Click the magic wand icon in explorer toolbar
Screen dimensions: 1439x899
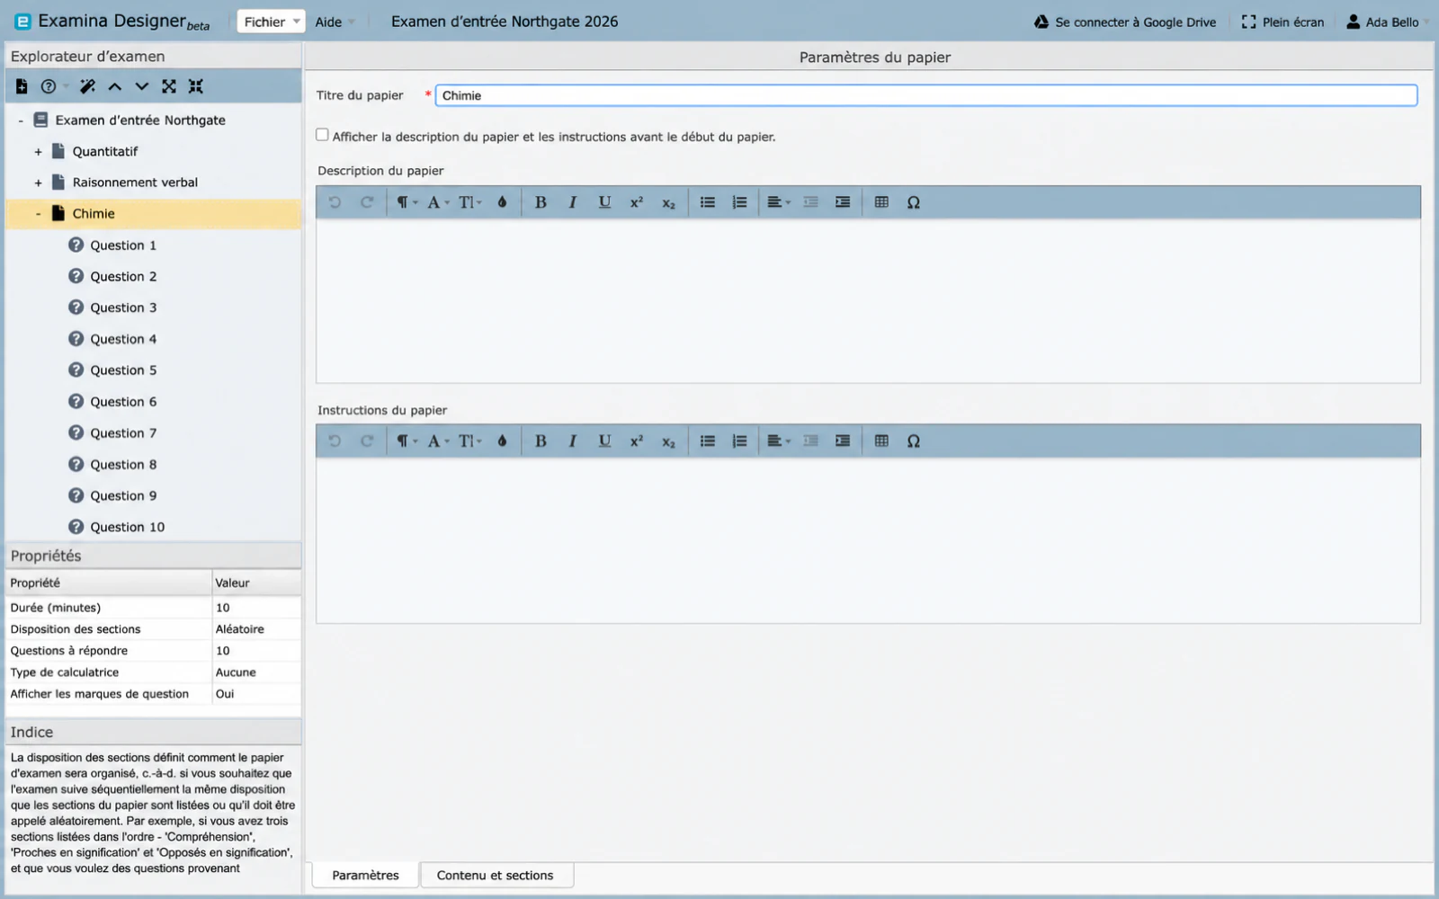tap(87, 86)
